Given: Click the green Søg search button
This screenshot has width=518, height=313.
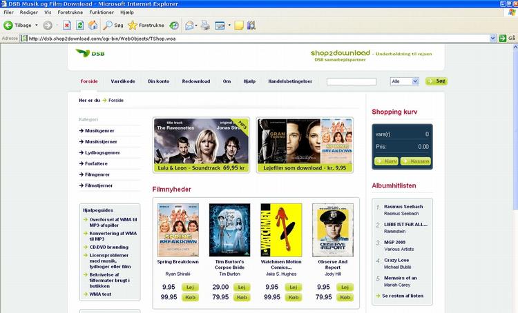Looking at the screenshot, I should (x=437, y=81).
